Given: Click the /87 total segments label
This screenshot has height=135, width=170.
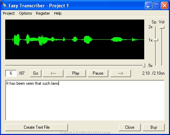Looking at the screenshot, I should [22, 73].
